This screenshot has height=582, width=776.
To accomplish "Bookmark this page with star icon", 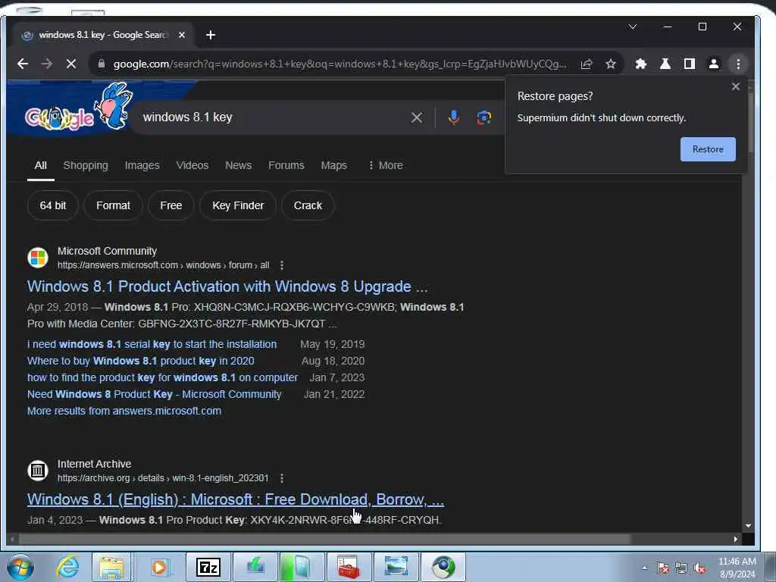I will click(x=611, y=64).
